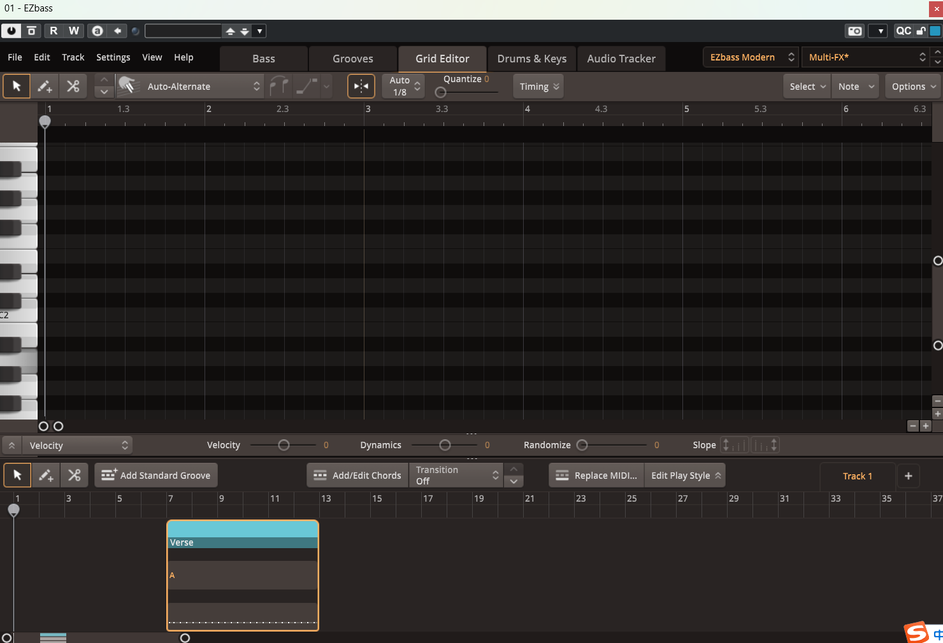Toggle the W write-automation button
Screen dimensions: 943x643
74,31
